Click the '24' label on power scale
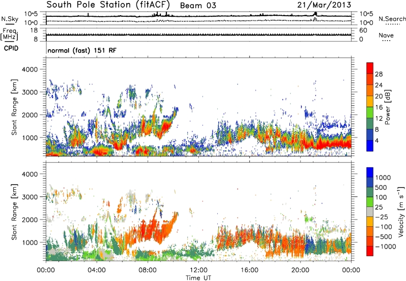Image resolution: width=406 pixels, height=281 pixels. (x=379, y=85)
